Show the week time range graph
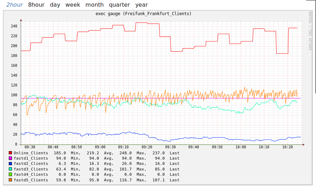316x187 pixels. tap(73, 5)
